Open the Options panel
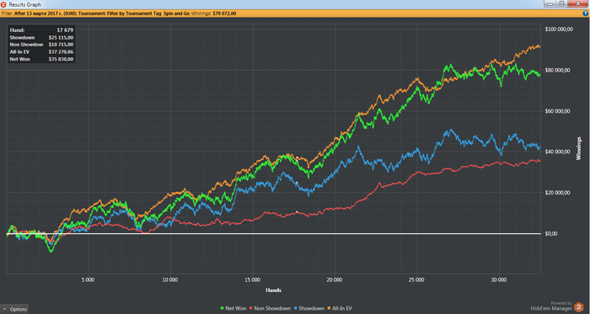This screenshot has width=590, height=314. pos(14,309)
